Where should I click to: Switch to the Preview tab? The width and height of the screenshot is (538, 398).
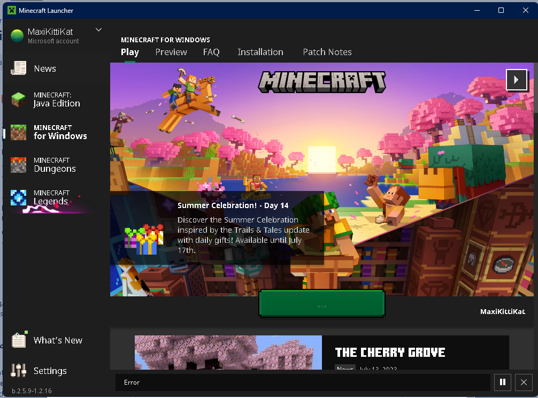171,52
